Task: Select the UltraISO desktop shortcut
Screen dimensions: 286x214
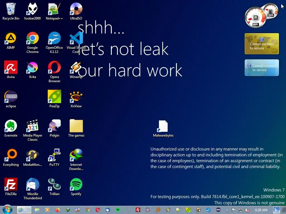Action: (x=76, y=11)
